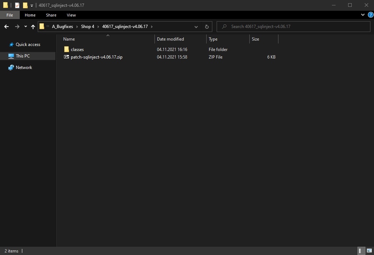The image size is (374, 255).
Task: Select patch-sqlinject-v4.06.17.zip file
Action: [96, 57]
